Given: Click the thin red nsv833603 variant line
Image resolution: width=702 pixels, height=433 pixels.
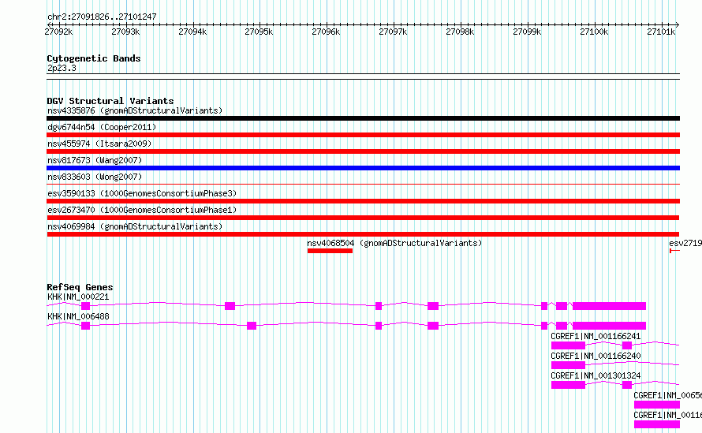Looking at the screenshot, I should (x=363, y=184).
